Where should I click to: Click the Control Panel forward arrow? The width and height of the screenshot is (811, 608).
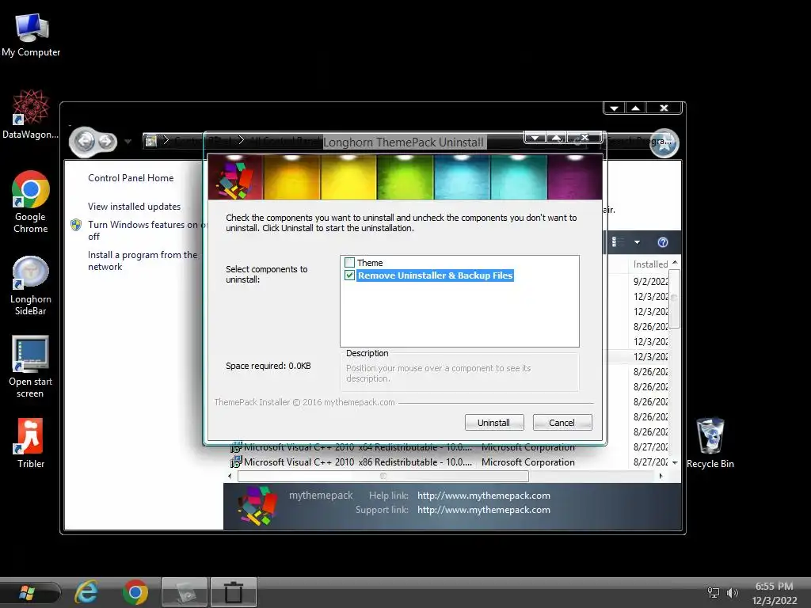(x=105, y=141)
